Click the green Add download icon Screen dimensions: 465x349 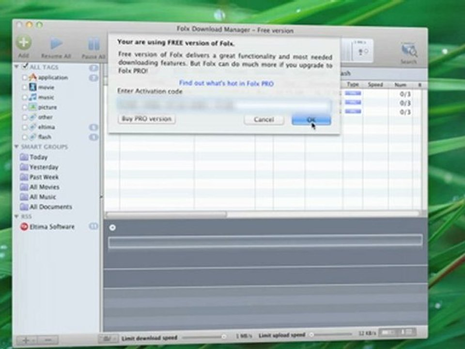[23, 43]
